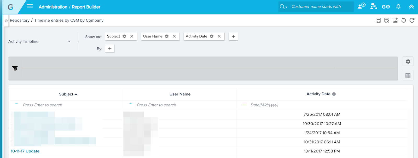The image size is (418, 158).
Task: Click the export chart icon
Action: click(395, 20)
